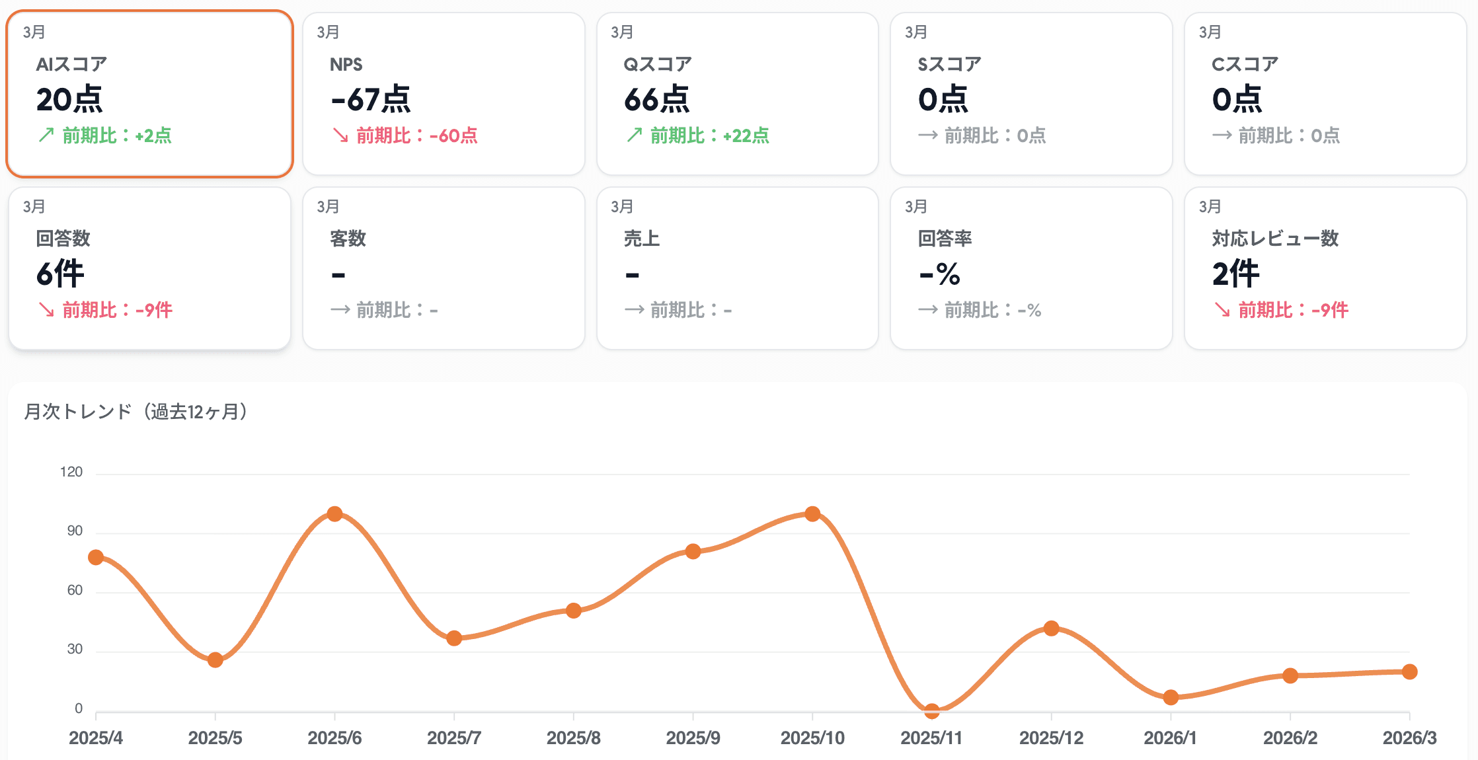Click the 2025/6 peak data point

click(334, 513)
